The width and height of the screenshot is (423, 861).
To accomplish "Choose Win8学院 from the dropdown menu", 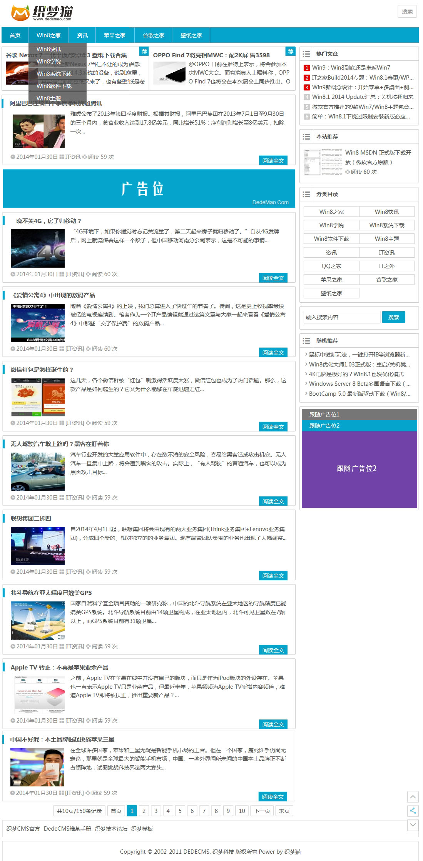I will (57, 62).
